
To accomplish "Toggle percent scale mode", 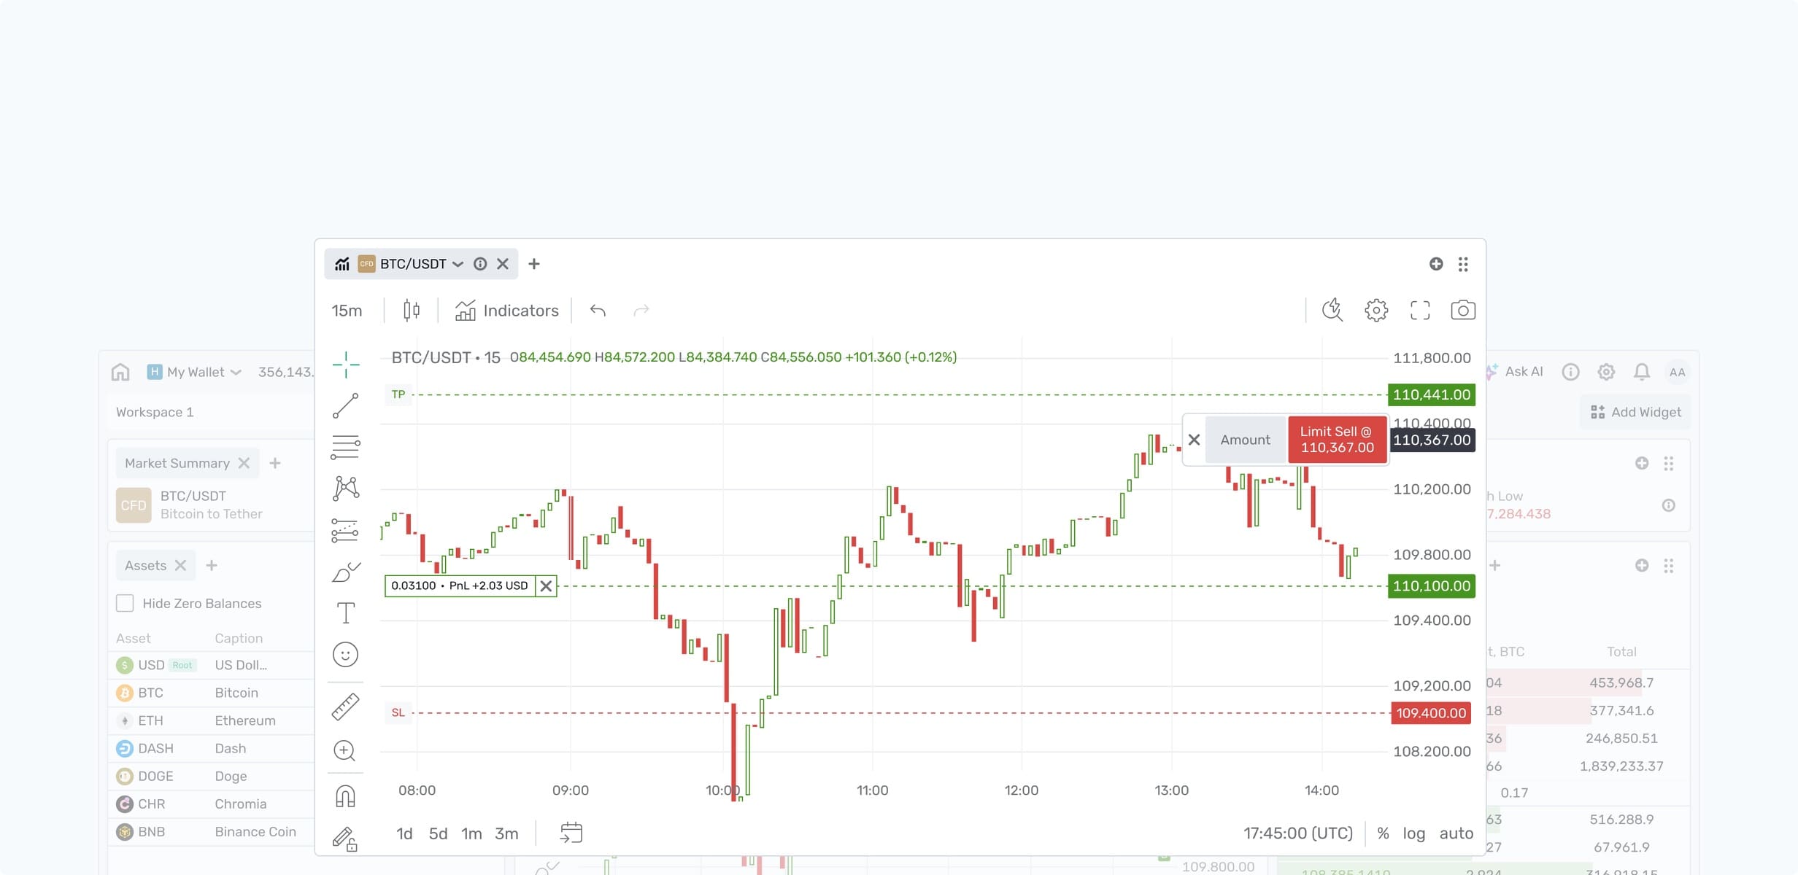I will (x=1383, y=833).
